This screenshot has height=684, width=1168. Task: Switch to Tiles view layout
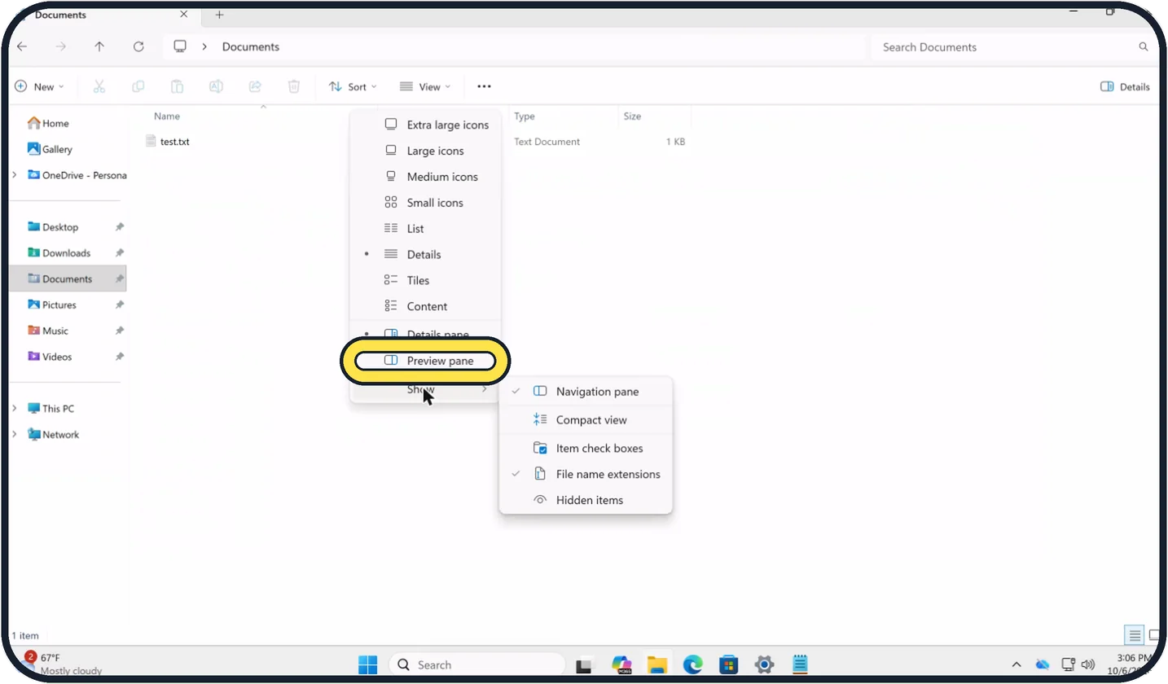tap(426, 280)
